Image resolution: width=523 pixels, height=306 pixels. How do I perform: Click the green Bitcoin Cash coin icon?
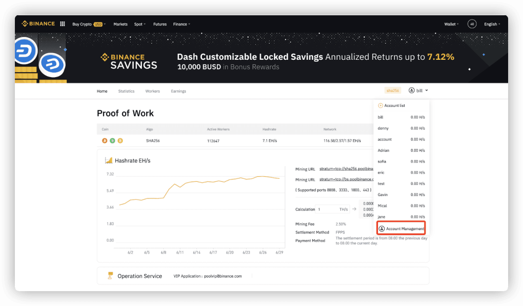click(x=112, y=141)
